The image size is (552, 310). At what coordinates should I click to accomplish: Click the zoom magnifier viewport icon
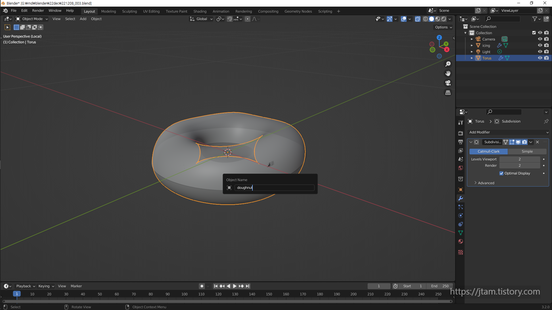448,64
